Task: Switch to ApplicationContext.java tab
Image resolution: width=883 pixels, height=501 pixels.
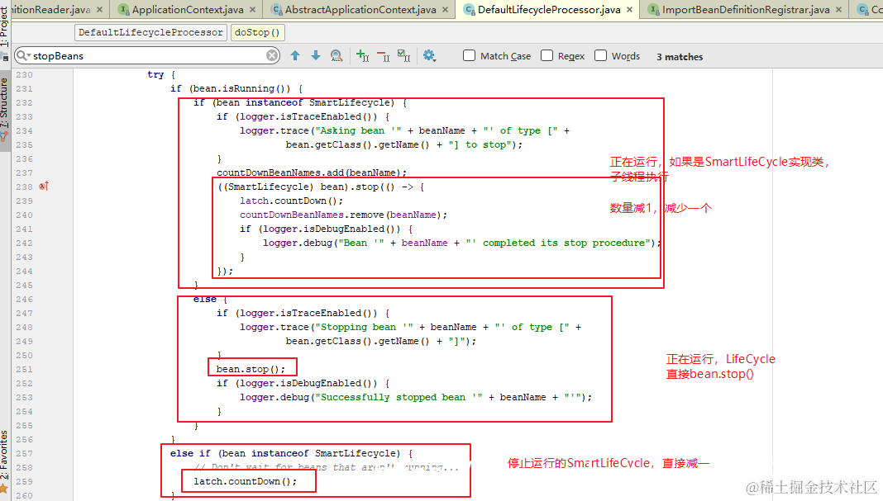Action: (188, 10)
